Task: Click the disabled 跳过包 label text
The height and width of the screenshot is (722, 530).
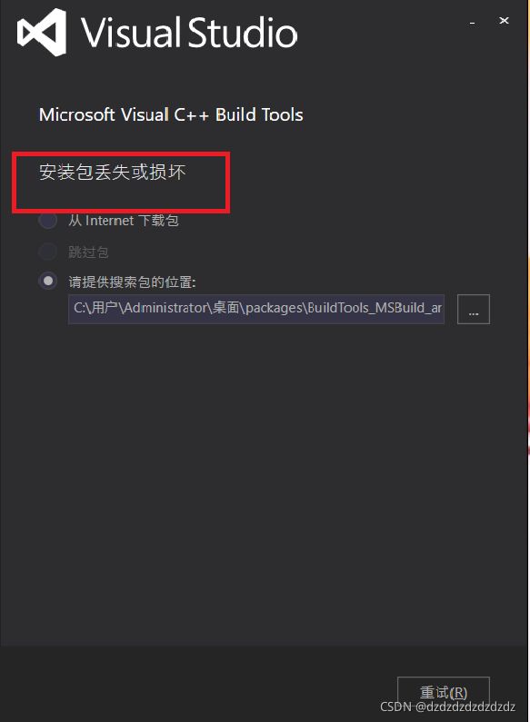Action: 88,252
